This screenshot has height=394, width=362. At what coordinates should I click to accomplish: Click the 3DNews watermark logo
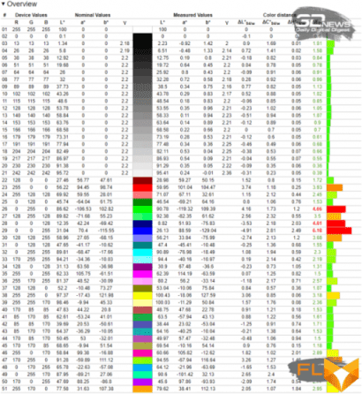(x=324, y=24)
